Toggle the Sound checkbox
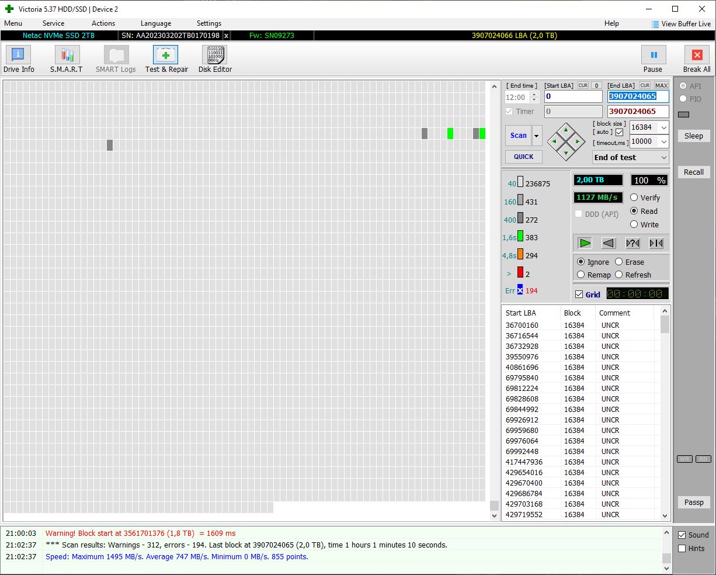This screenshot has width=716, height=575. (x=682, y=535)
